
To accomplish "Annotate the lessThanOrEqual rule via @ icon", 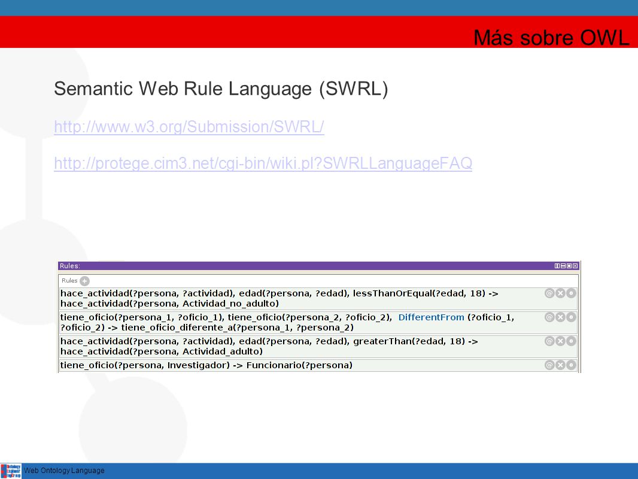I will [549, 293].
